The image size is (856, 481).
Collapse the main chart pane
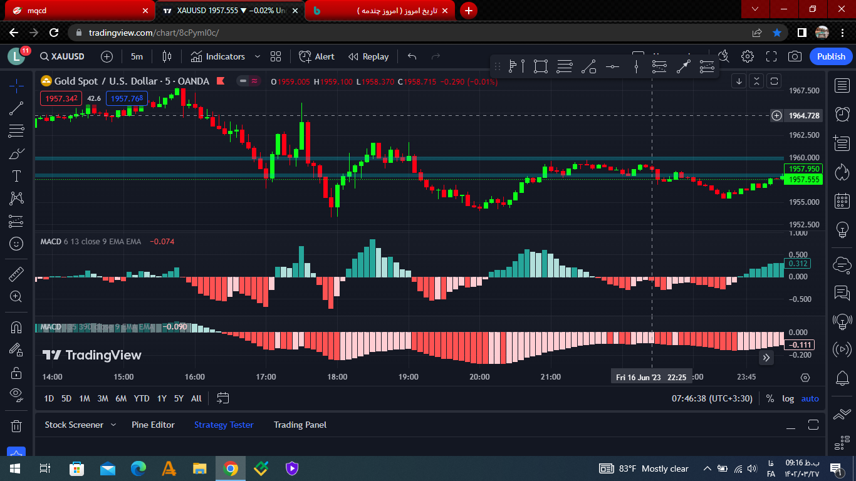[756, 81]
